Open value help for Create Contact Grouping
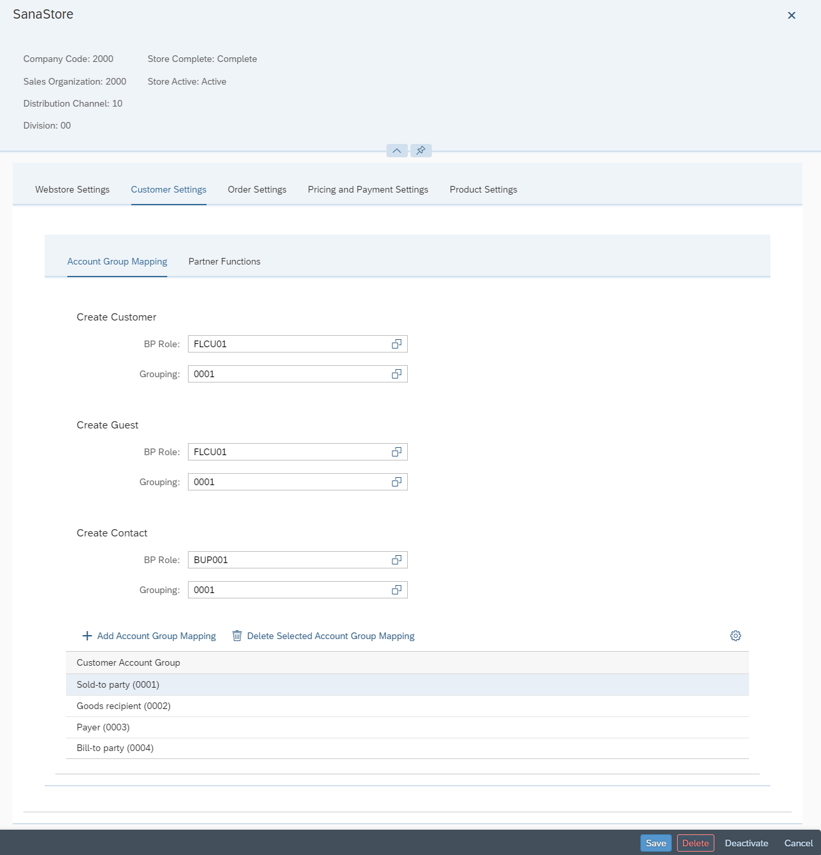This screenshot has width=821, height=855. coord(397,590)
